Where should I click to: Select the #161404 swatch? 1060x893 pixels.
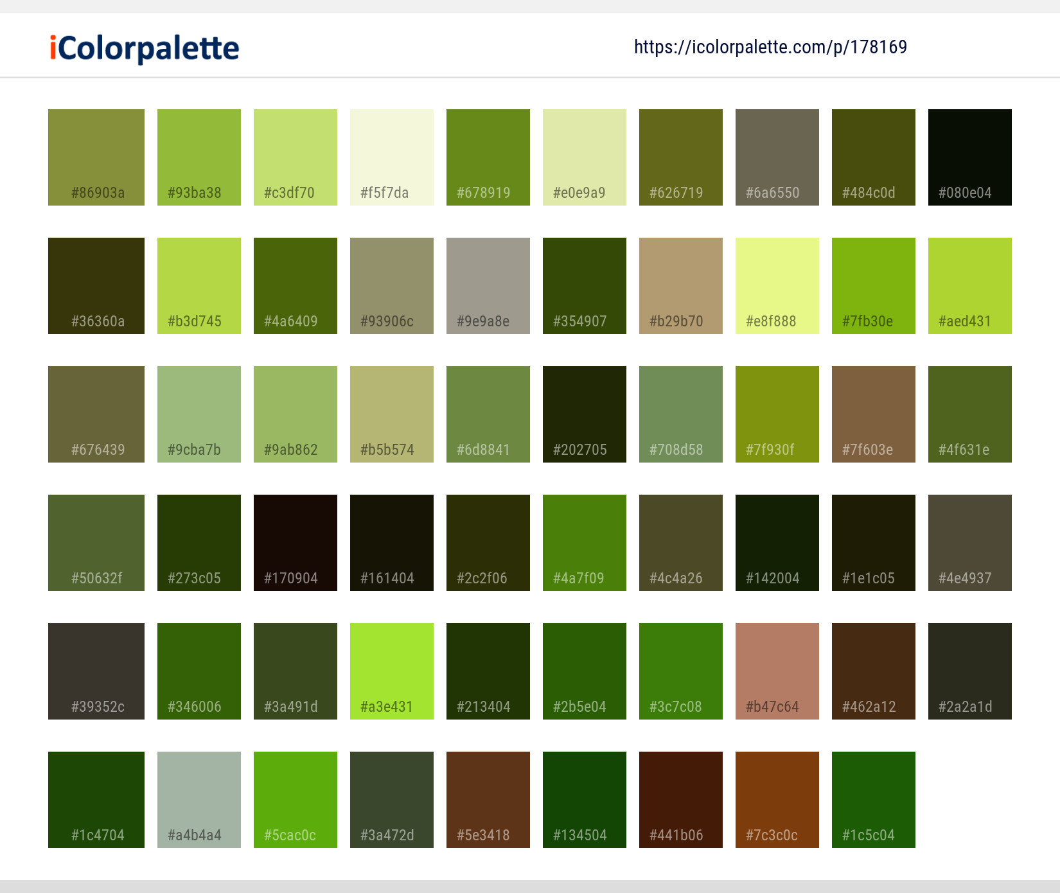pos(392,543)
